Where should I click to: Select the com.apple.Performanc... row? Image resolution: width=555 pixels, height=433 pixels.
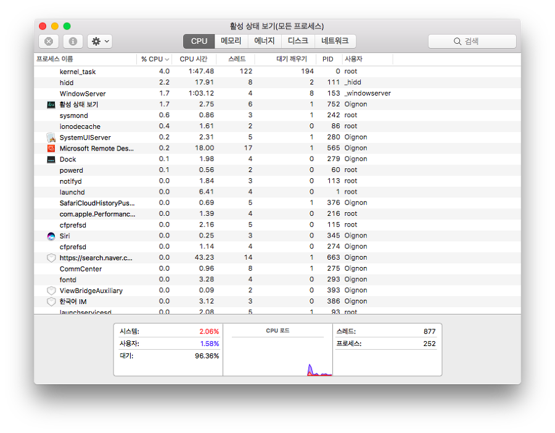(277, 214)
